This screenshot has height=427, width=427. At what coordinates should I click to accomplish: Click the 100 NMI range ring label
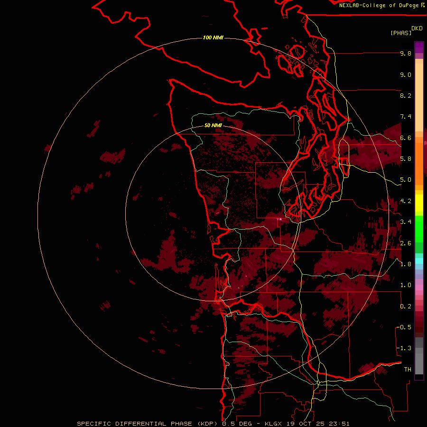(x=213, y=37)
